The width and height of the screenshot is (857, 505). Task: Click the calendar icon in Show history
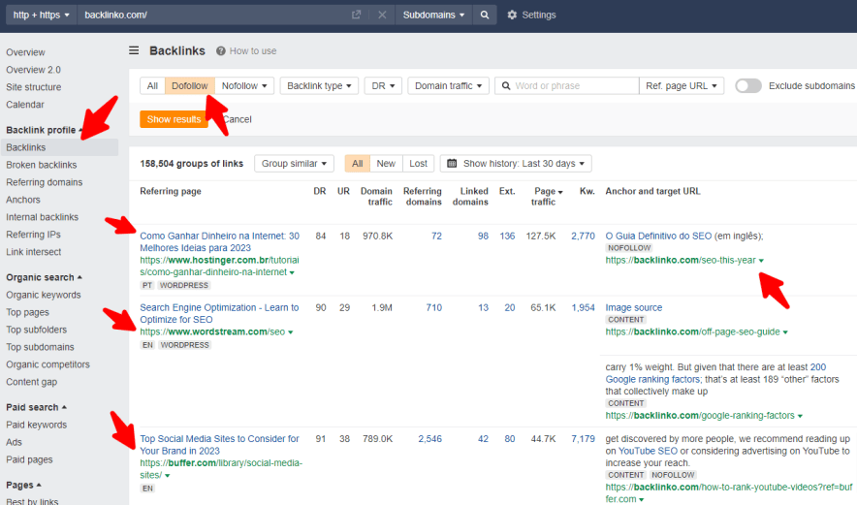(x=452, y=164)
